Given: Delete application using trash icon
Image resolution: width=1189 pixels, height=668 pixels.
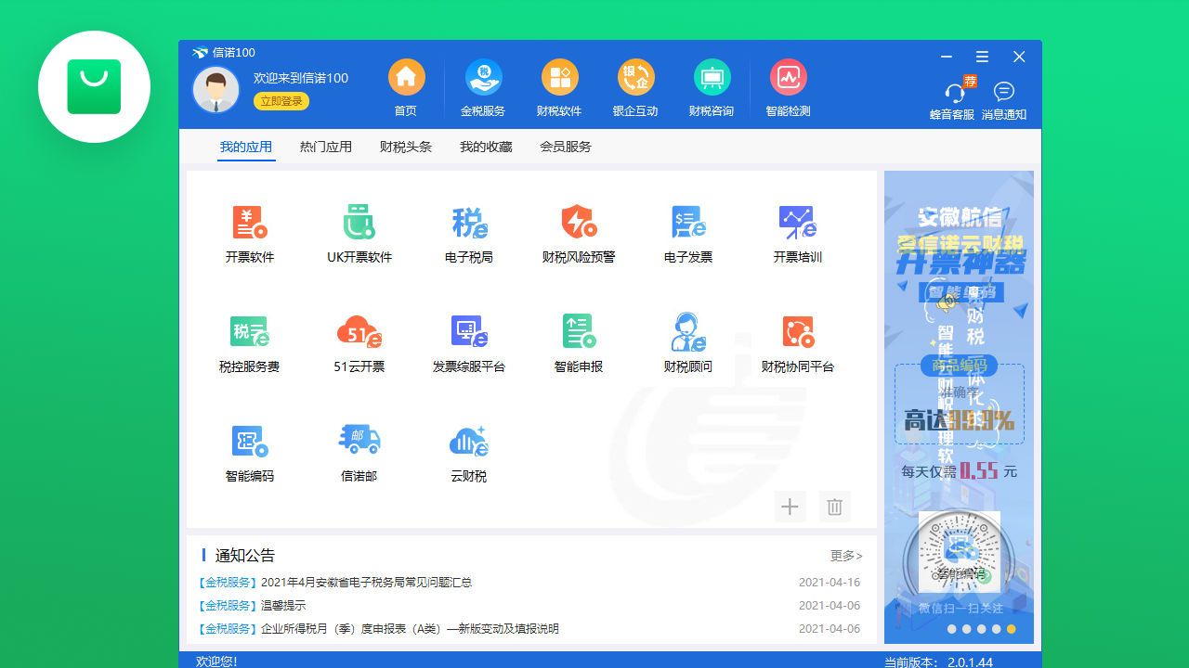Looking at the screenshot, I should pos(835,507).
